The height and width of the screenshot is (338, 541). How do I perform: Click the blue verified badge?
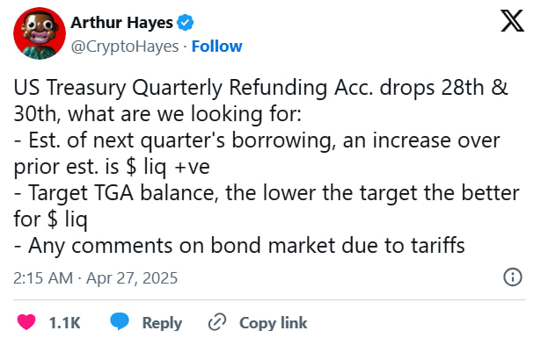pos(185,23)
